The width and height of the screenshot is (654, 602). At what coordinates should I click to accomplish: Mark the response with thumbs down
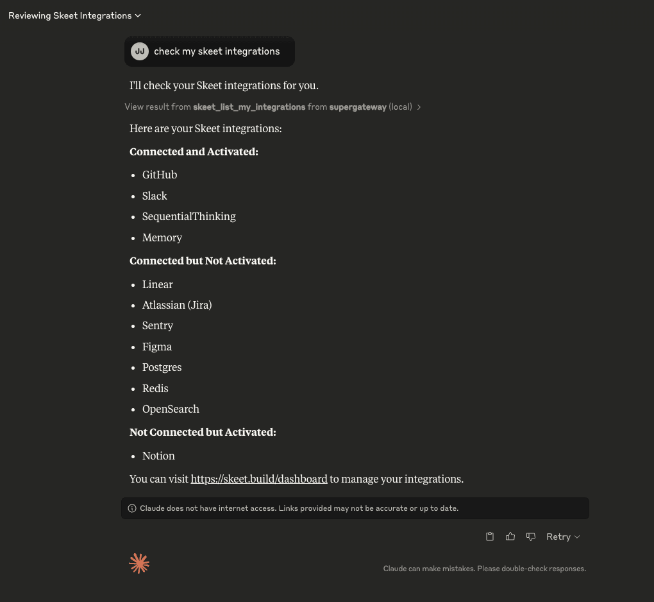coord(531,537)
